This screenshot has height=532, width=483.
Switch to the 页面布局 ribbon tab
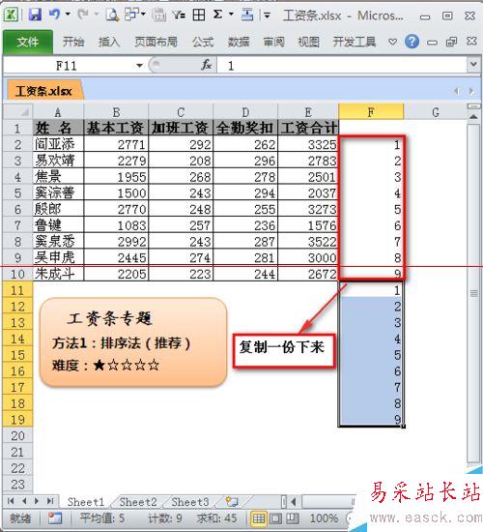[x=156, y=42]
